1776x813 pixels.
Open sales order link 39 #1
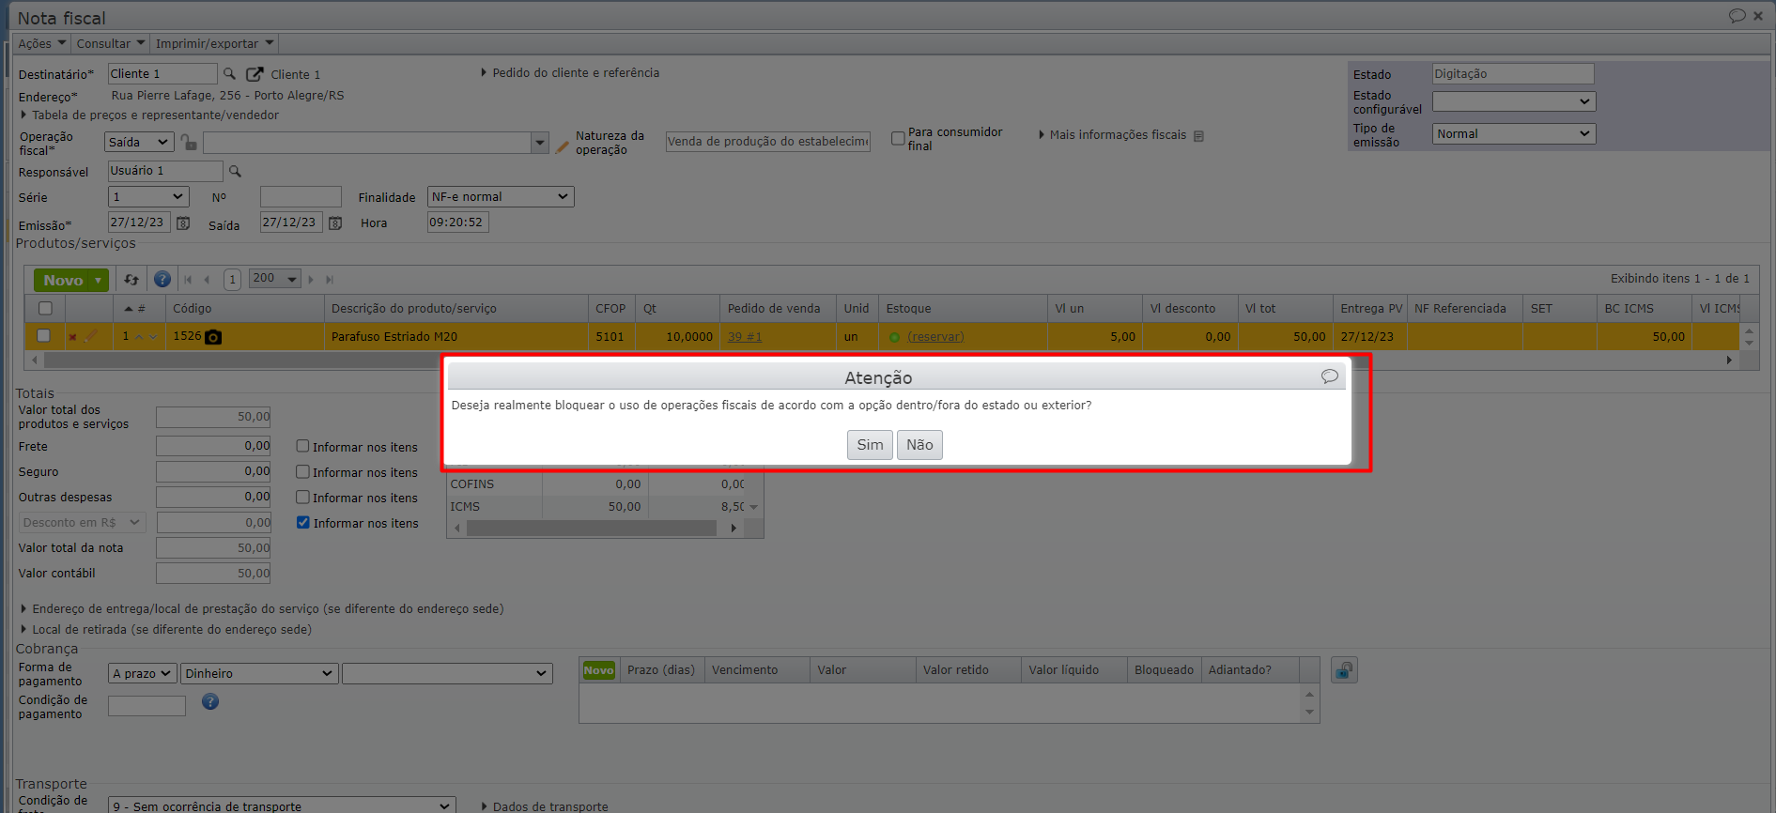[745, 337]
